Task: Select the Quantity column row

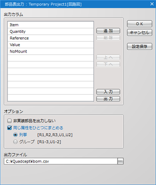Action: click(51, 32)
